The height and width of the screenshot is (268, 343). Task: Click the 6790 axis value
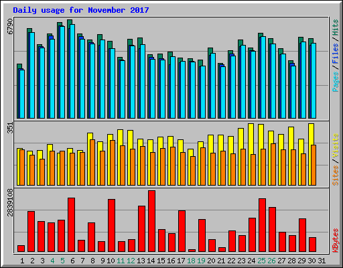[10, 27]
